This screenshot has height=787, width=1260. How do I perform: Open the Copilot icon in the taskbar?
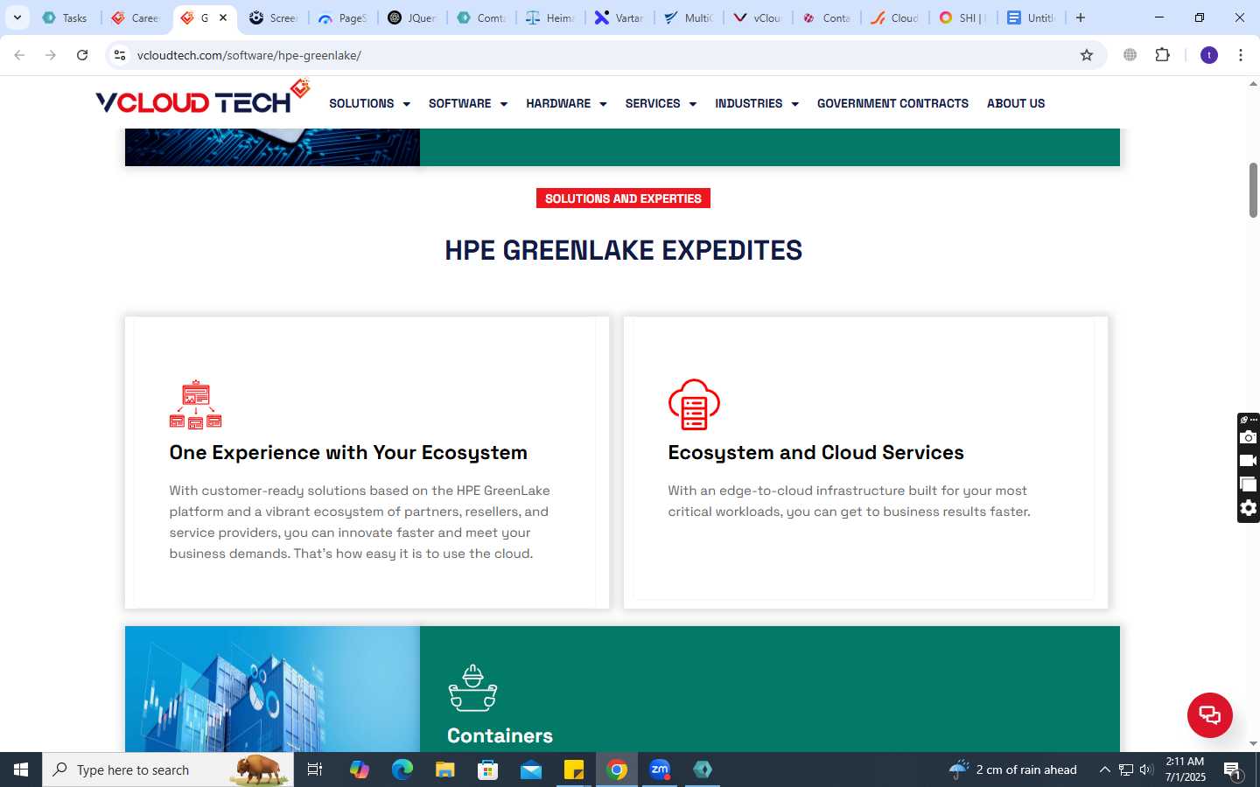360,770
